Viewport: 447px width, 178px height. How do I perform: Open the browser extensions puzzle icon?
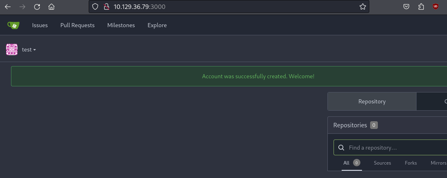(x=421, y=6)
